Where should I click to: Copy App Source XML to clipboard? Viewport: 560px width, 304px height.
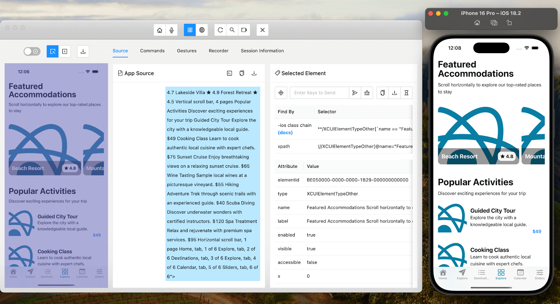pos(242,73)
